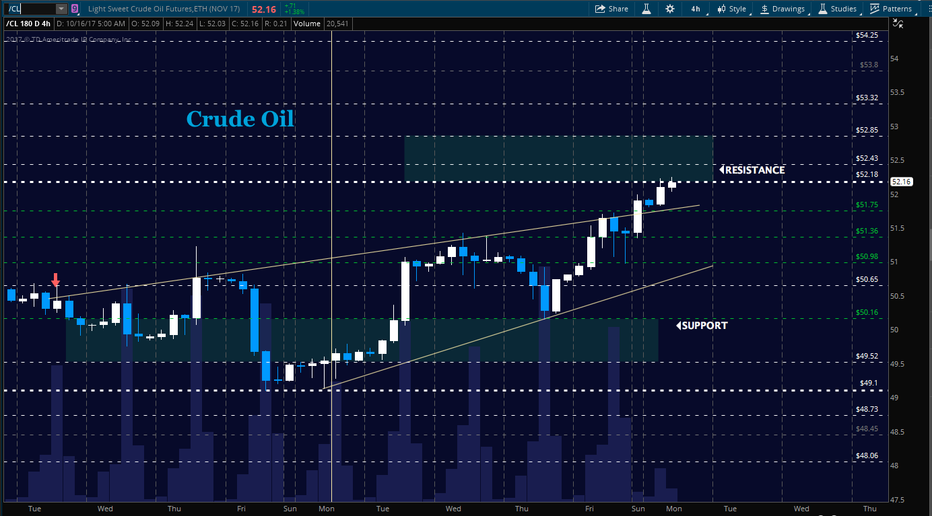Click the symbol dropdown arrow beside /CL

click(61, 9)
